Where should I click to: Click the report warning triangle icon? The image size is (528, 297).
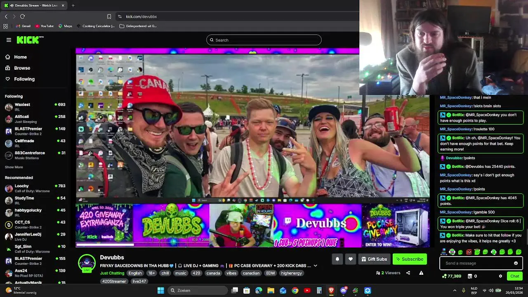click(421, 273)
